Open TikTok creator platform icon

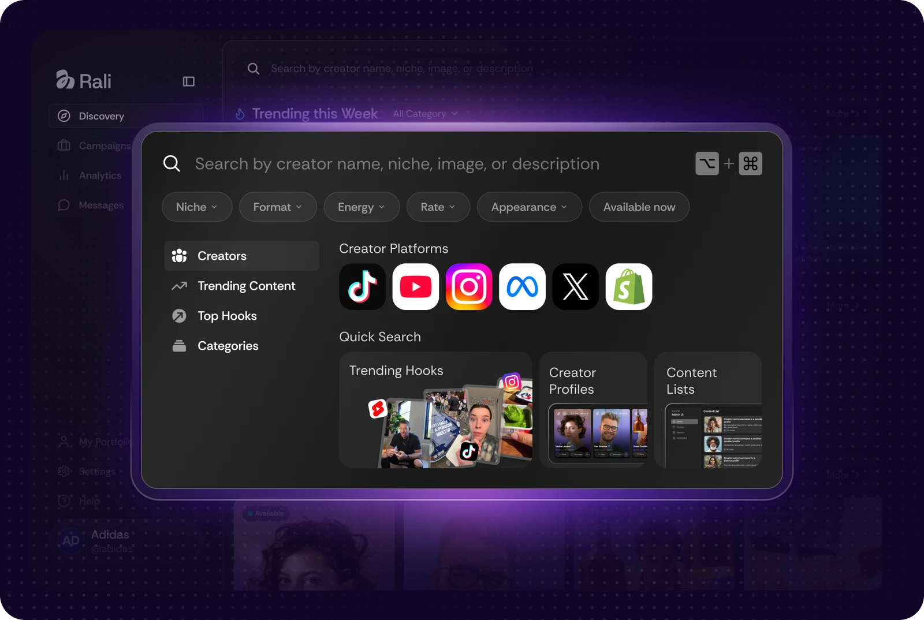point(362,287)
